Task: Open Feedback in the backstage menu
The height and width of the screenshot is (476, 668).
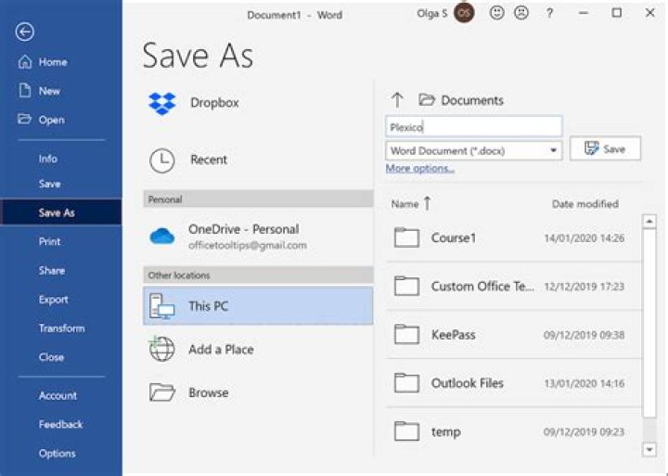Action: click(x=60, y=424)
